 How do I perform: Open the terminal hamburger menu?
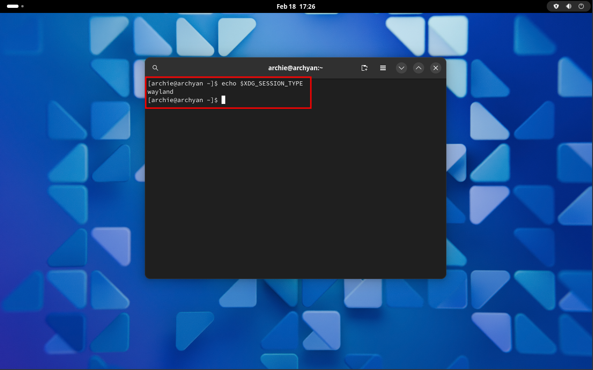point(383,68)
